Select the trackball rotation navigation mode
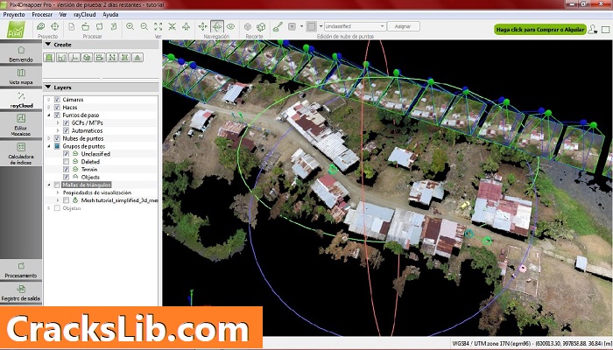This screenshot has width=613, height=350. click(x=217, y=26)
